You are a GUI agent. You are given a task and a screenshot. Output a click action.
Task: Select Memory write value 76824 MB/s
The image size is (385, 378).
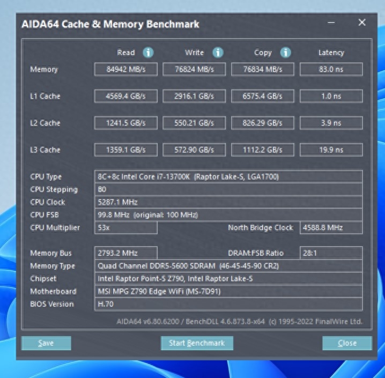coord(194,69)
